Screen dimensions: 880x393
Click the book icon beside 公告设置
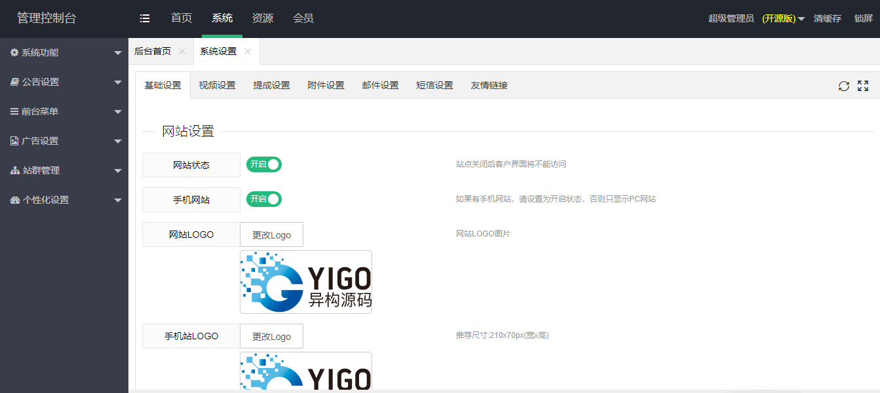tap(14, 82)
